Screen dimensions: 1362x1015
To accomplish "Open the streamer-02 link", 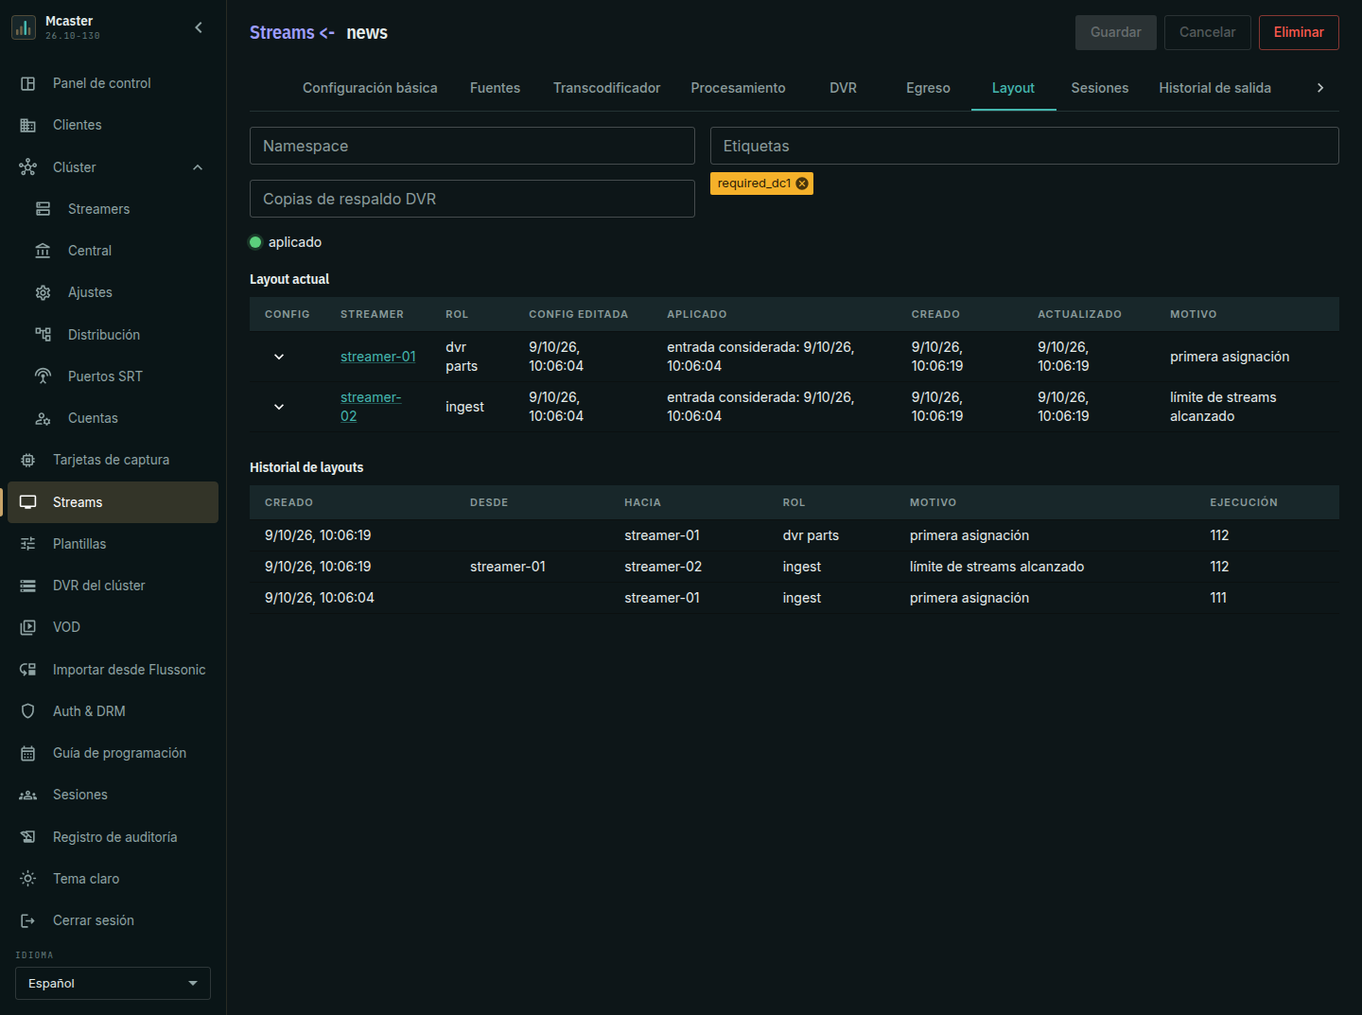I will [x=371, y=407].
